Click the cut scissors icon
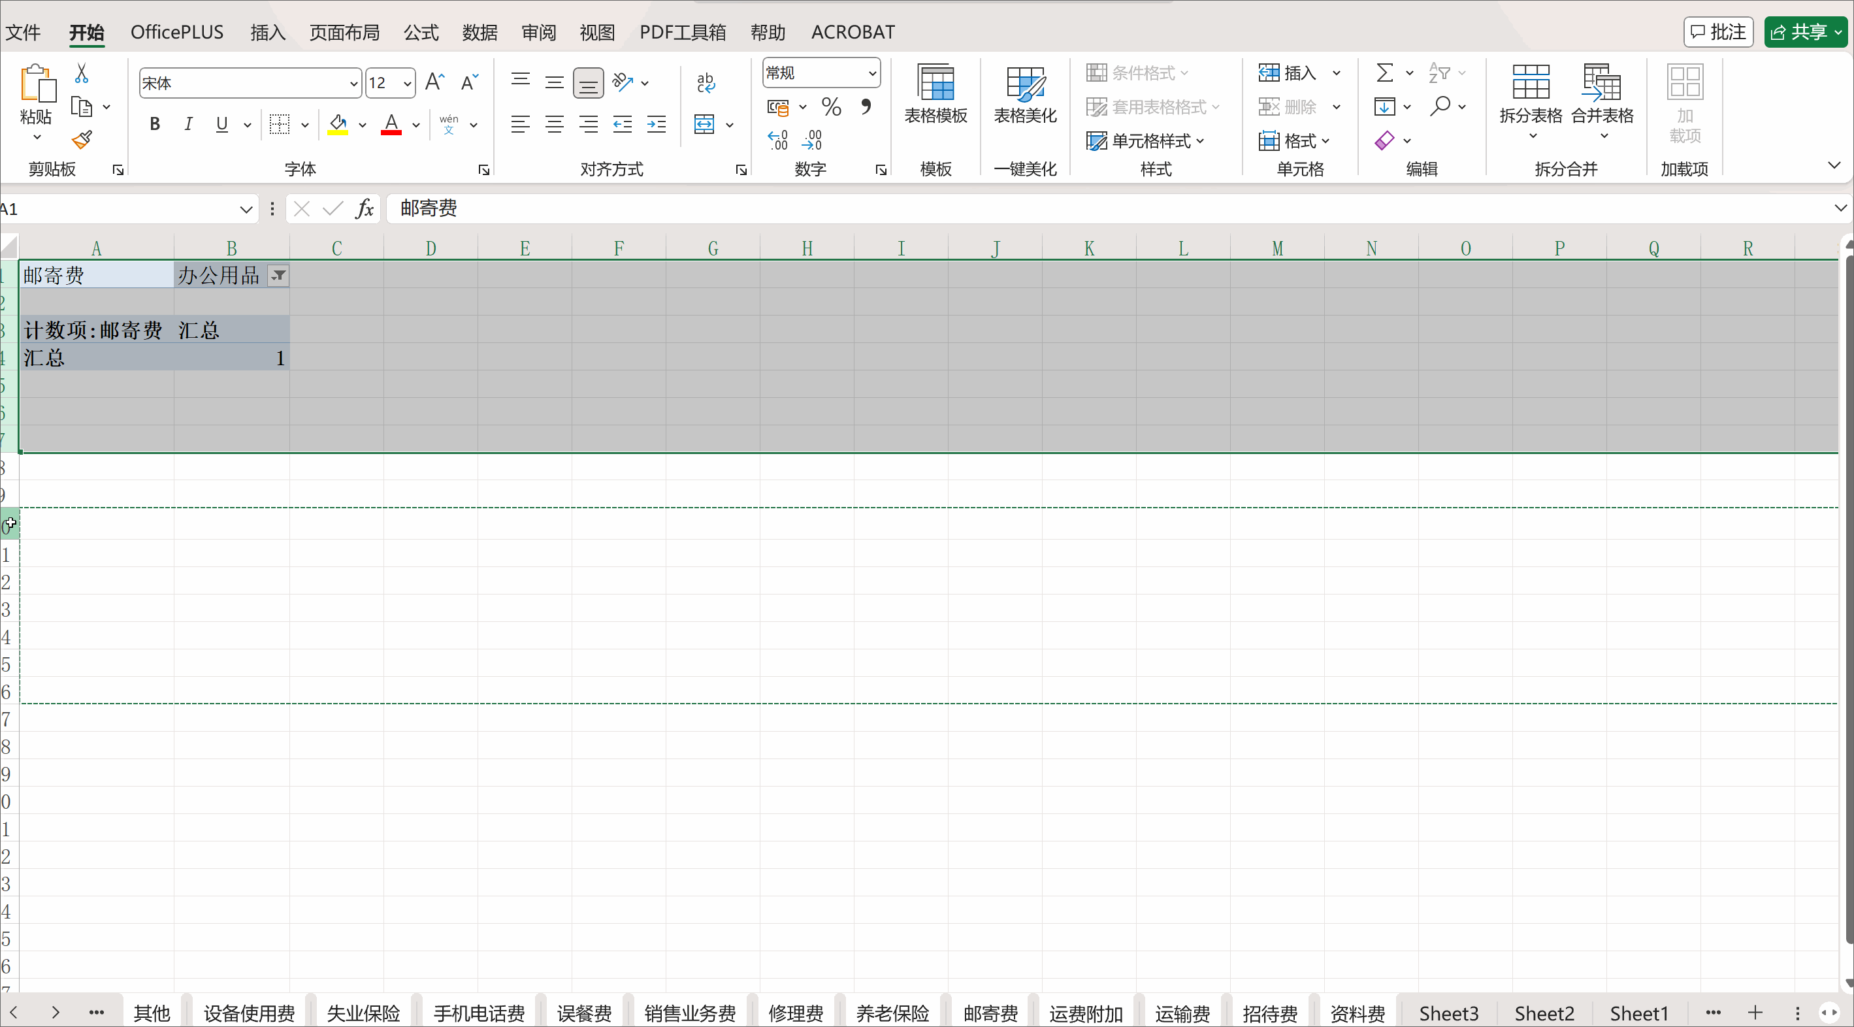Screen dimensions: 1854x1027 tap(81, 73)
